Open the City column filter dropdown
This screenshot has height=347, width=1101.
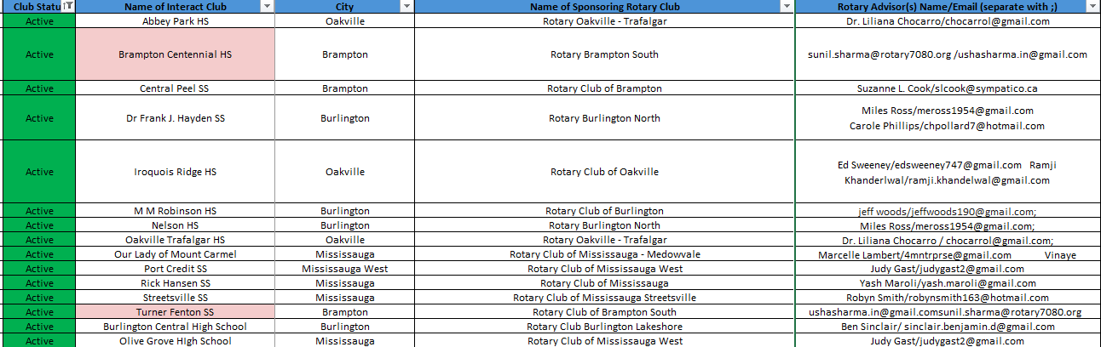406,7
